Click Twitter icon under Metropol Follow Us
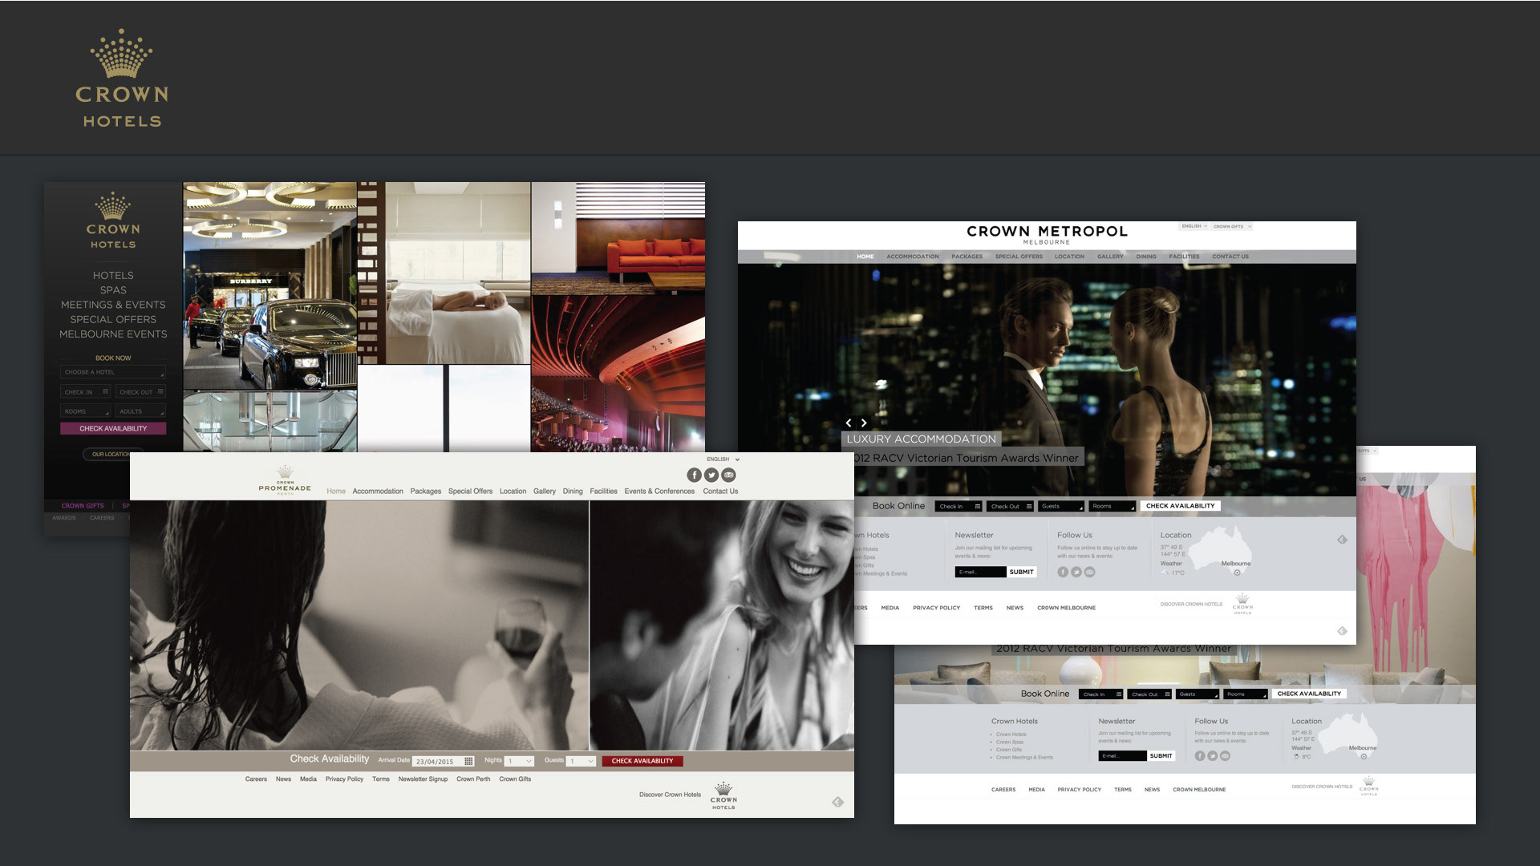The height and width of the screenshot is (866, 1540). coord(1076,572)
